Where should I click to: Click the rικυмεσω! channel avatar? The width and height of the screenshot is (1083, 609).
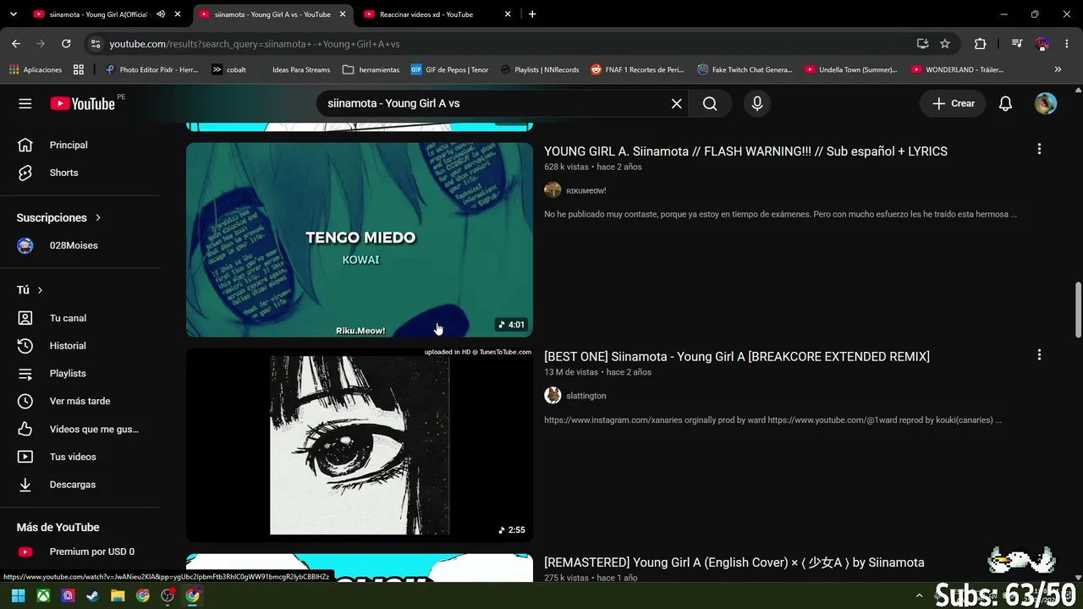tap(552, 190)
